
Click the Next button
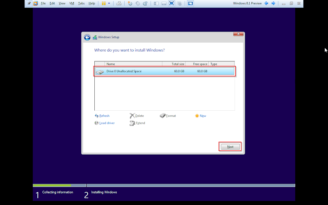click(x=230, y=147)
